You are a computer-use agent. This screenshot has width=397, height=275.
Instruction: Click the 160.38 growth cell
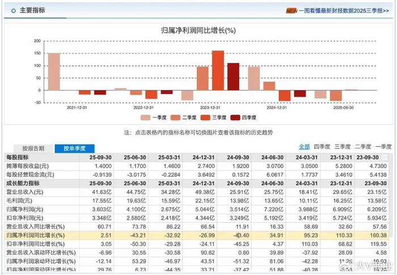378,235
